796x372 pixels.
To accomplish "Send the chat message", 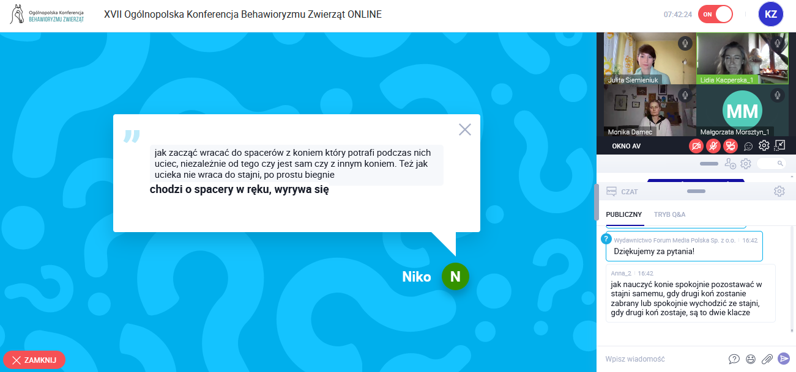I will pos(783,359).
